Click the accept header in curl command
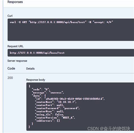The width and height of the screenshot is (134, 133). coord(103,22)
